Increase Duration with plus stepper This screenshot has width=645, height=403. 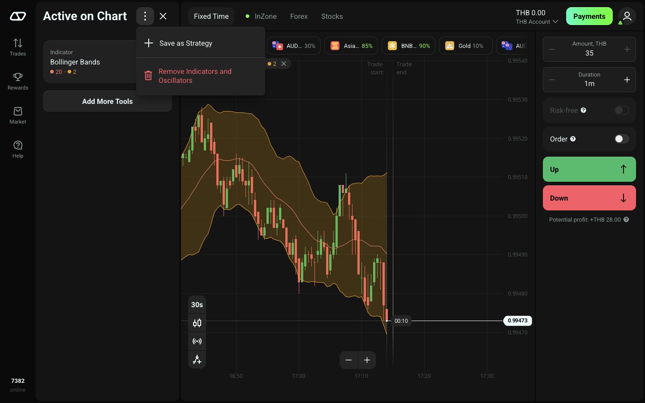(627, 80)
